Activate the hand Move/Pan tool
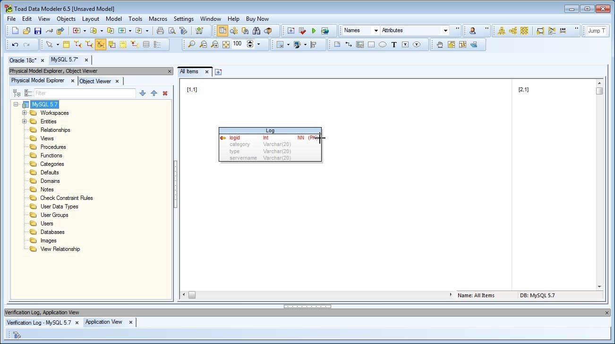The width and height of the screenshot is (615, 344). tap(439, 44)
